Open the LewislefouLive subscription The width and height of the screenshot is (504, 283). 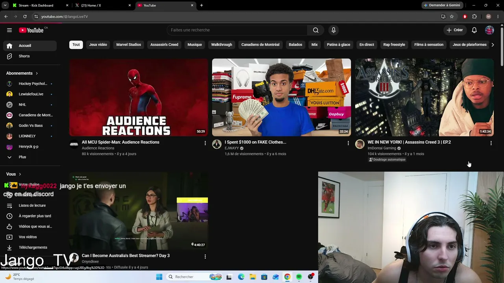pos(30,94)
